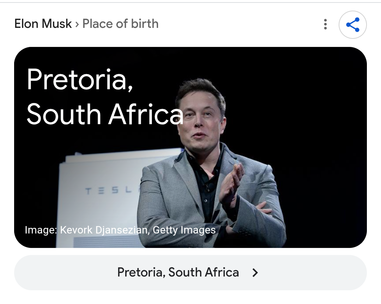Select the 'Place of birth' breadcrumb
Image resolution: width=381 pixels, height=304 pixels.
(x=120, y=24)
